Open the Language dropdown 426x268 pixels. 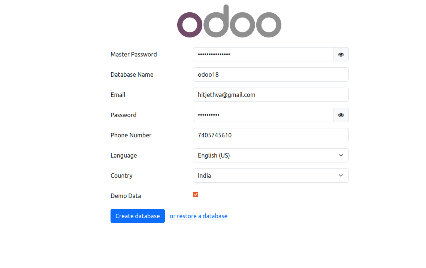(x=271, y=155)
